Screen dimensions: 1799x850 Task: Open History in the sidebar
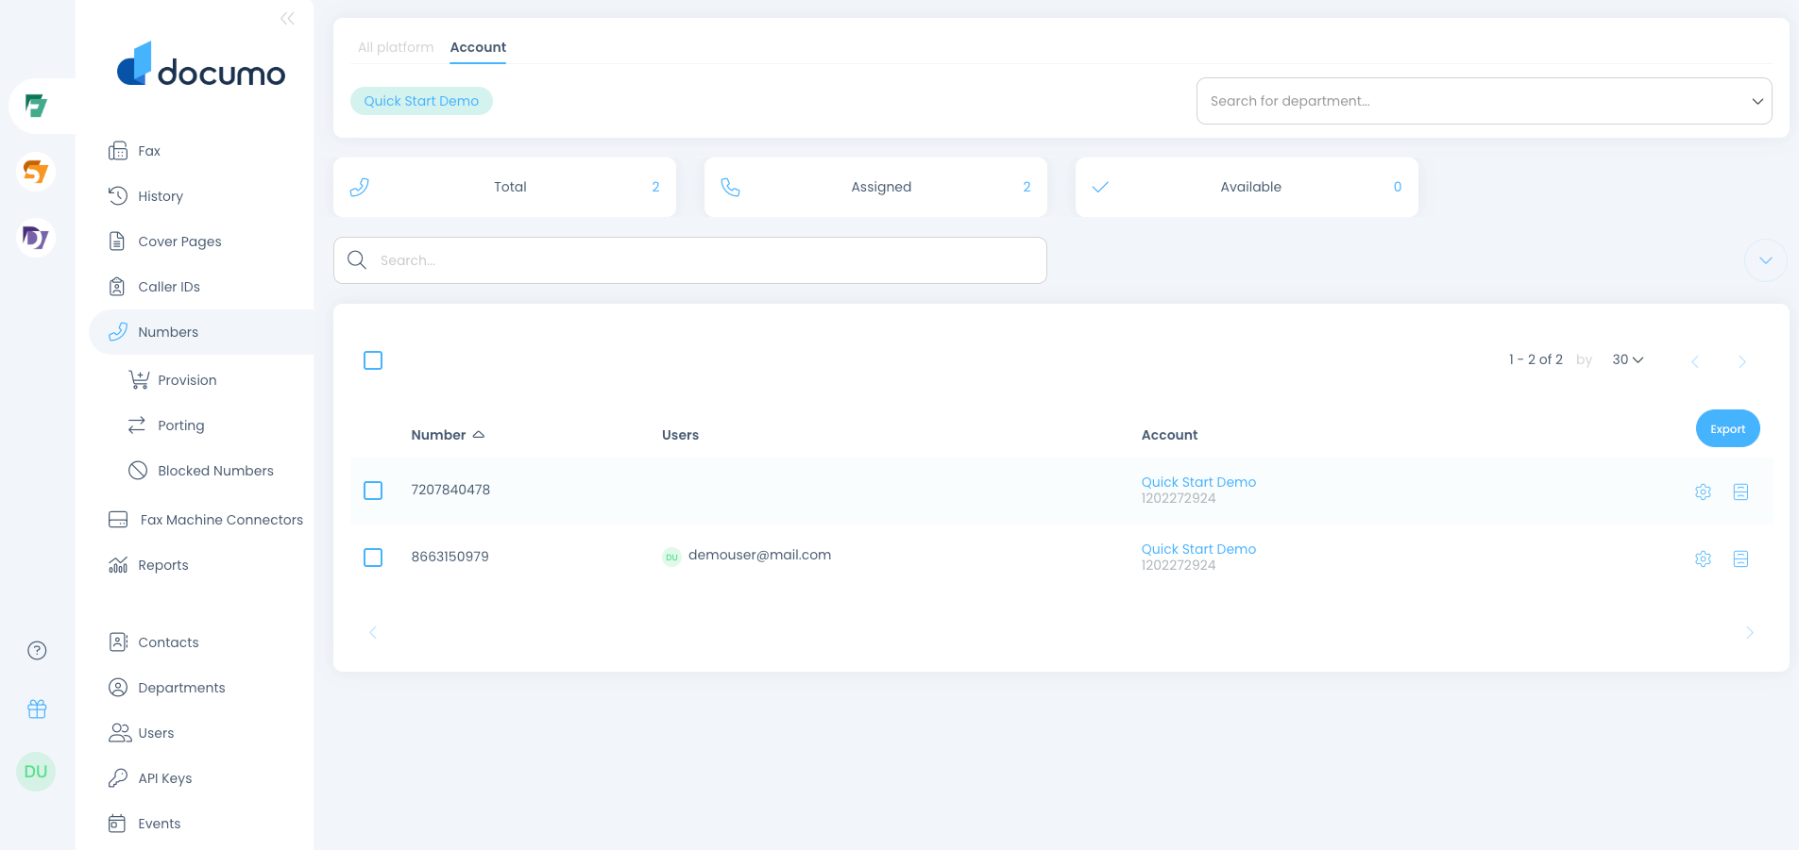[x=161, y=196]
